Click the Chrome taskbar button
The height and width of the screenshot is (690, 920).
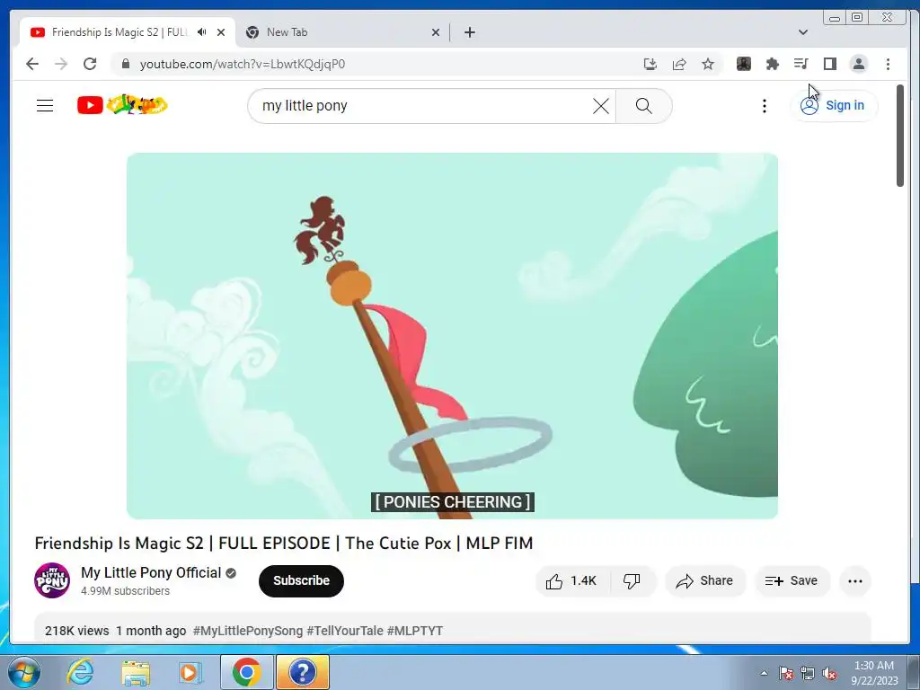pyautogui.click(x=246, y=672)
